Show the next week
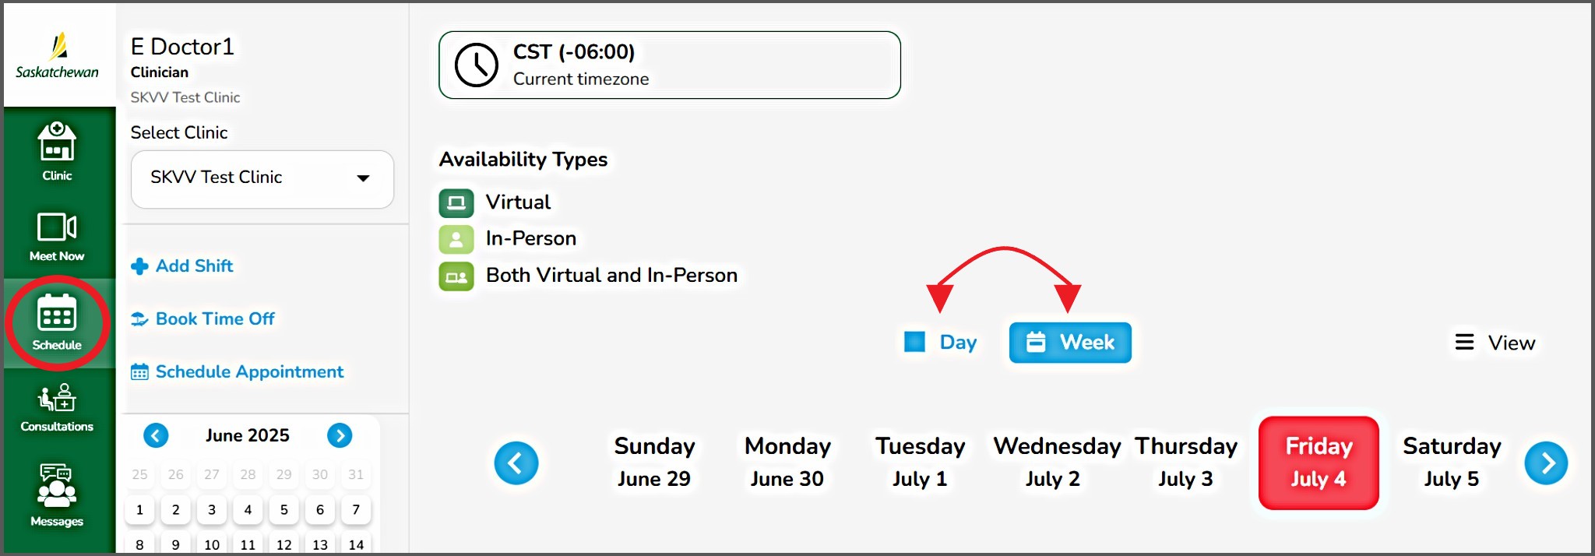 (1546, 463)
